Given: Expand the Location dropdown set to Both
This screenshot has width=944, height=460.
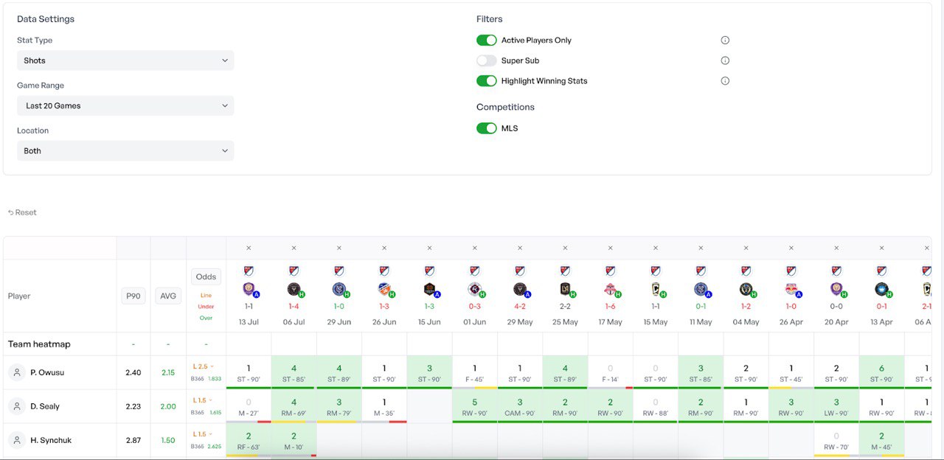Looking at the screenshot, I should tap(125, 150).
